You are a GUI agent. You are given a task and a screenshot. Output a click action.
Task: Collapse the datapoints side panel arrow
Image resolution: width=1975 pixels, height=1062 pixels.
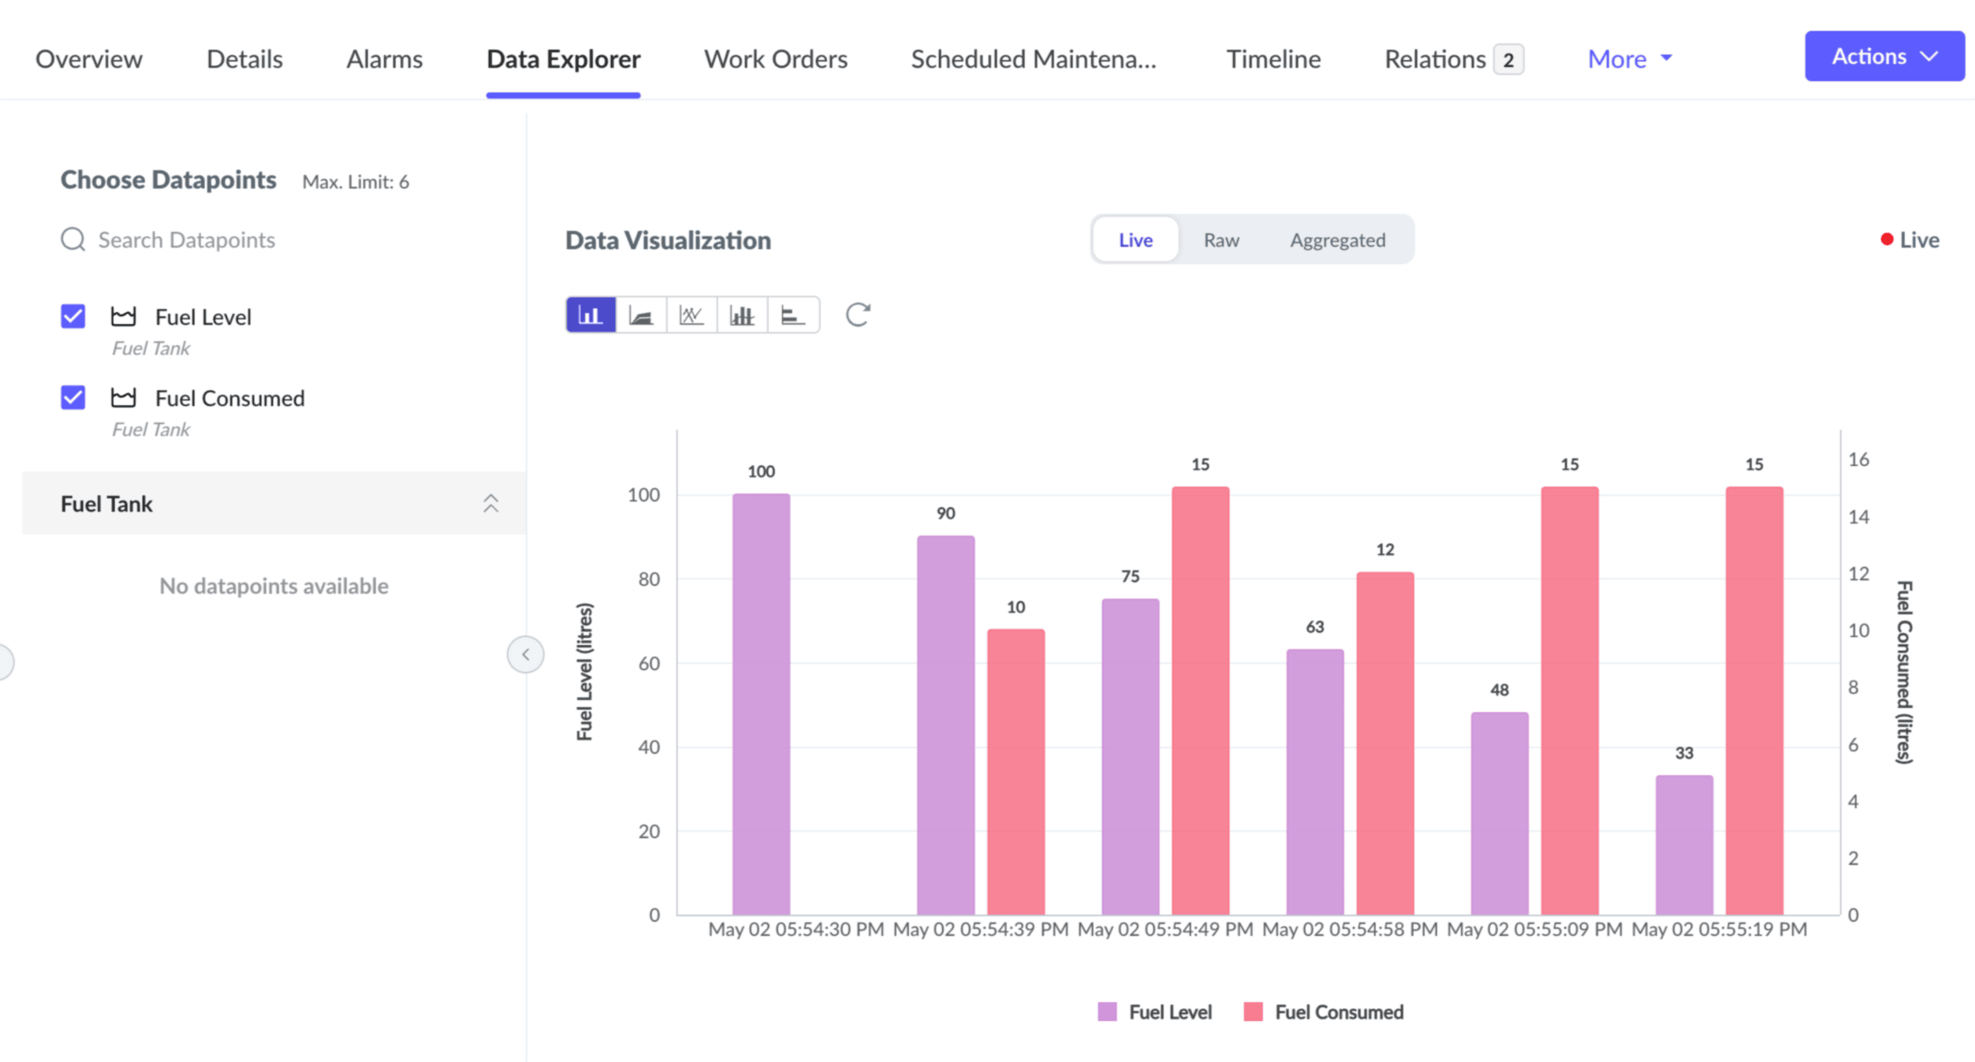tap(525, 654)
